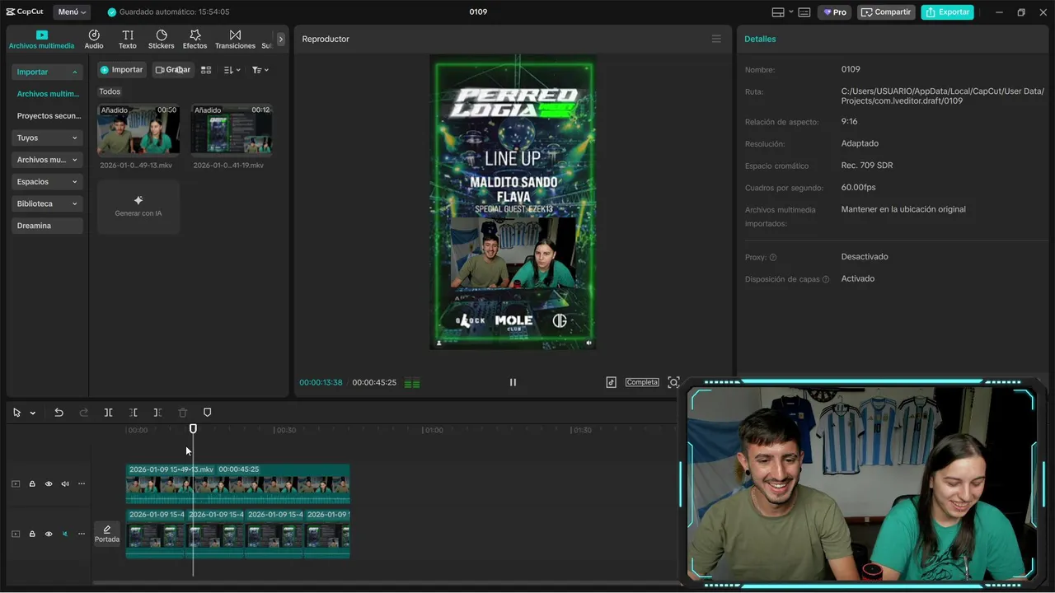Screen dimensions: 1055x593
Task: Click the Completa quality button
Action: pyautogui.click(x=642, y=382)
